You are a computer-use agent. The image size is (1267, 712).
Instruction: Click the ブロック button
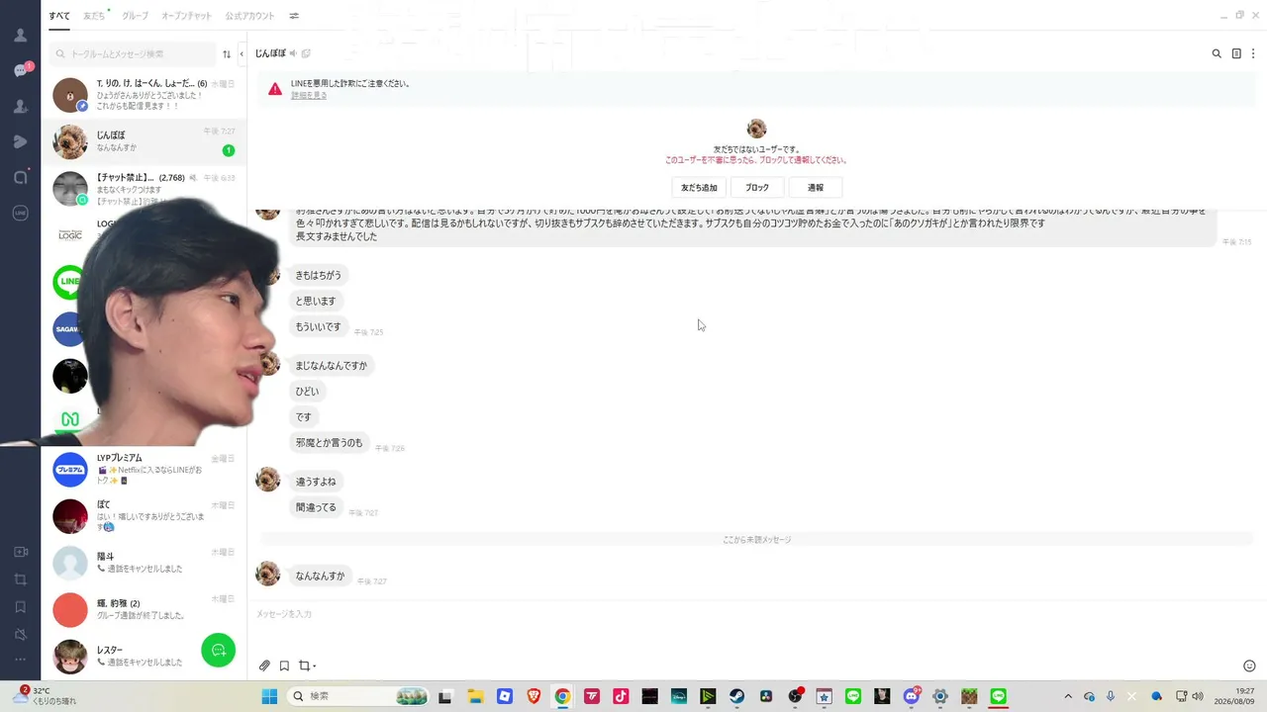click(757, 187)
